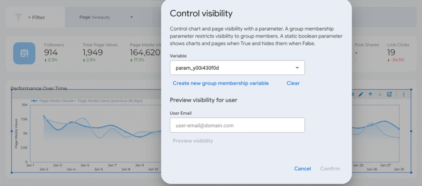
Task: Click the blue page storefront icon
Action: [x=24, y=53]
